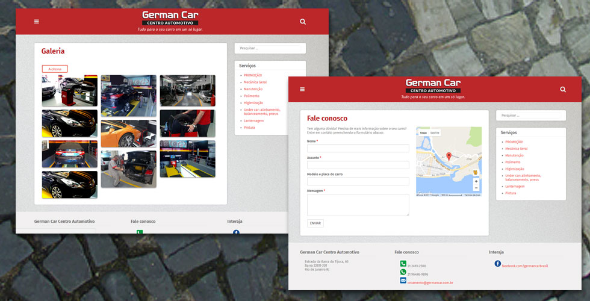Image resolution: width=590 pixels, height=301 pixels.
Task: Click the red map location pin
Action: pyautogui.click(x=449, y=157)
